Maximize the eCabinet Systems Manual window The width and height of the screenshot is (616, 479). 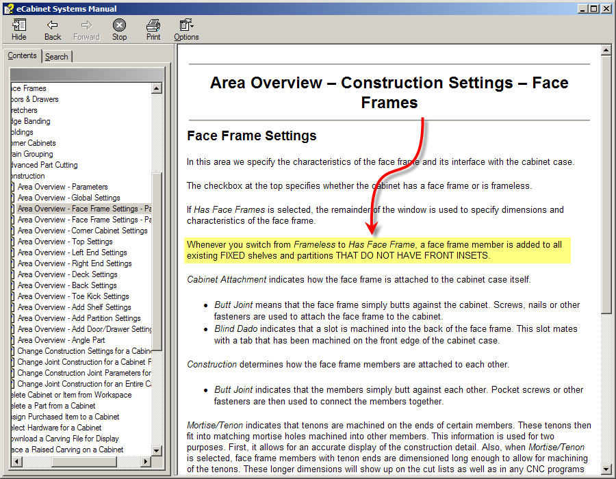[594, 9]
